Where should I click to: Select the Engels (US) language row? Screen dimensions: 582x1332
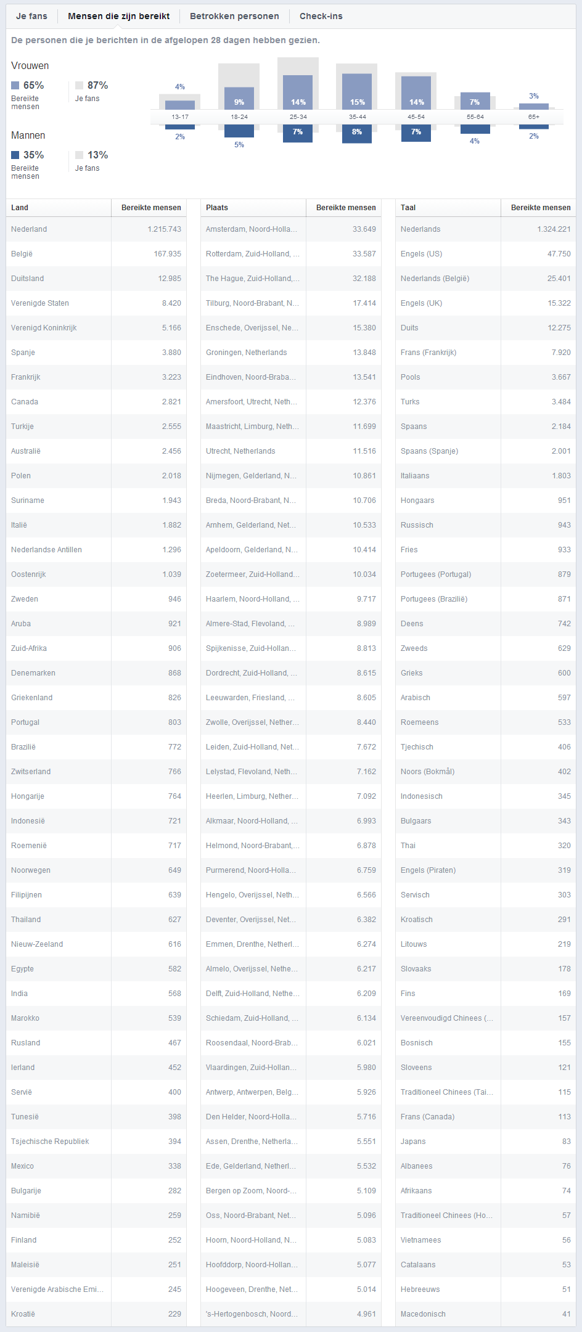pyautogui.click(x=486, y=254)
